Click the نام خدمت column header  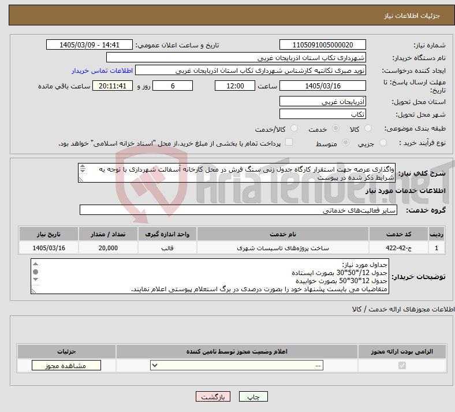click(x=282, y=234)
